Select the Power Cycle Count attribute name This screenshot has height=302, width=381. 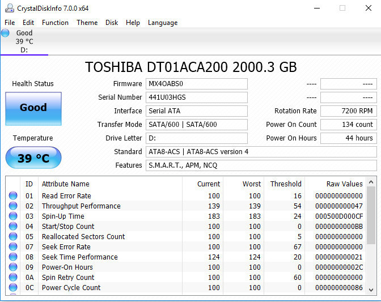point(71,287)
